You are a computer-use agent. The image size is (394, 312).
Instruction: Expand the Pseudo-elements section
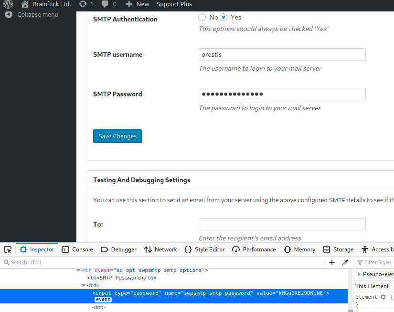point(359,274)
